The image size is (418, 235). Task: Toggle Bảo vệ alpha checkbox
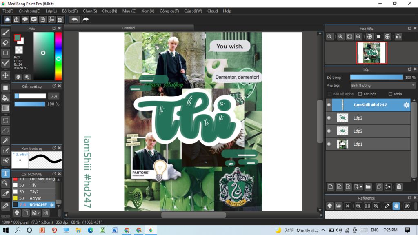coord(329,94)
